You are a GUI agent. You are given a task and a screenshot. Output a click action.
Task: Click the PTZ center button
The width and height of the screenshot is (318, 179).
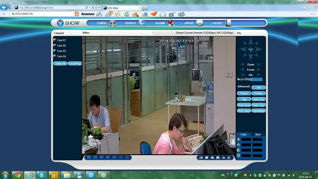(251, 49)
